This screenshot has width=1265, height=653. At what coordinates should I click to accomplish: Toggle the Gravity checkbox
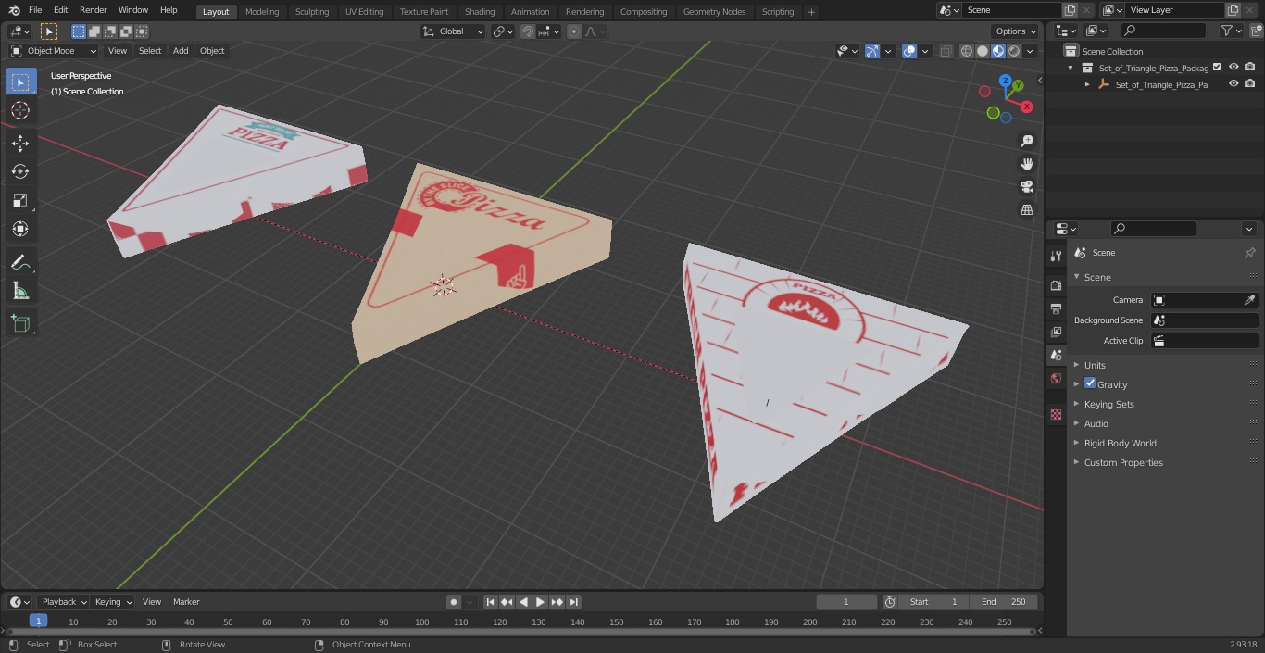[1090, 383]
